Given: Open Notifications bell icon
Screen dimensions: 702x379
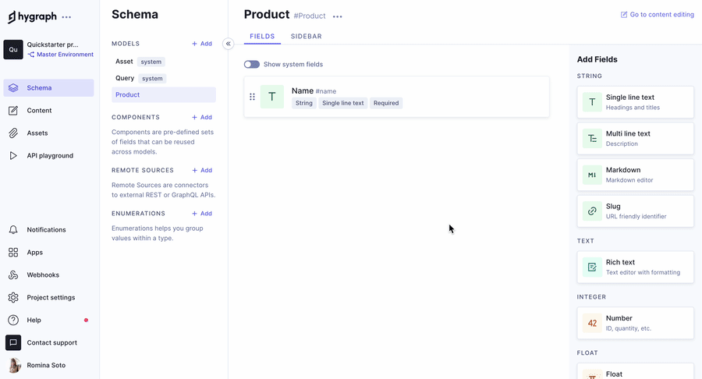Looking at the screenshot, I should coord(13,230).
